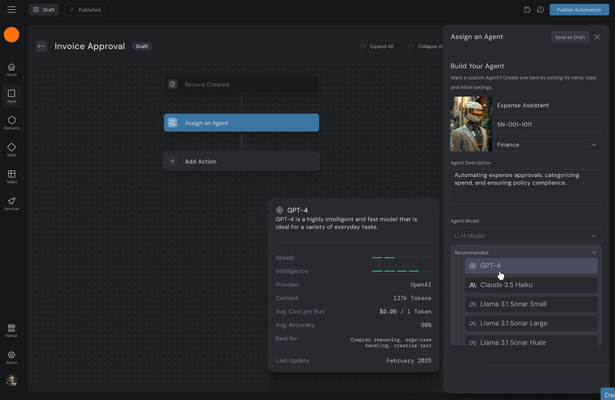Open the Tables section

click(12, 177)
